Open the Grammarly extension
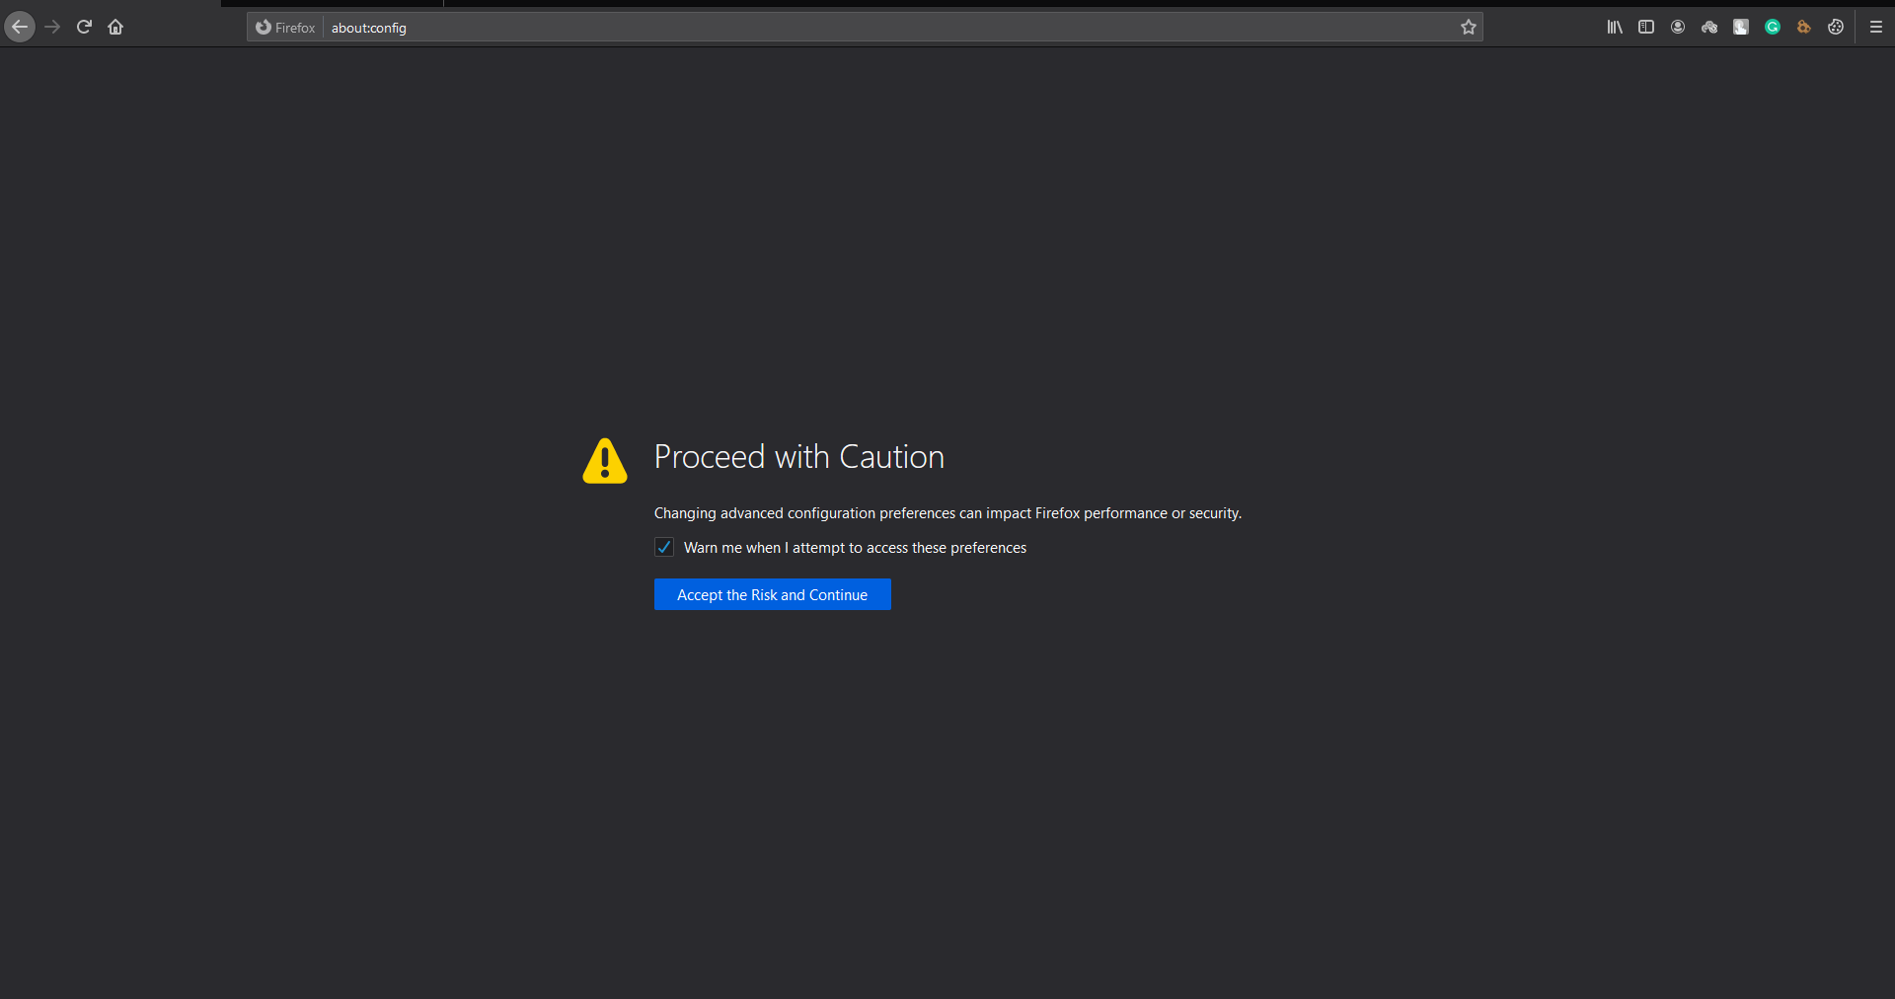The width and height of the screenshot is (1895, 999). click(1772, 27)
